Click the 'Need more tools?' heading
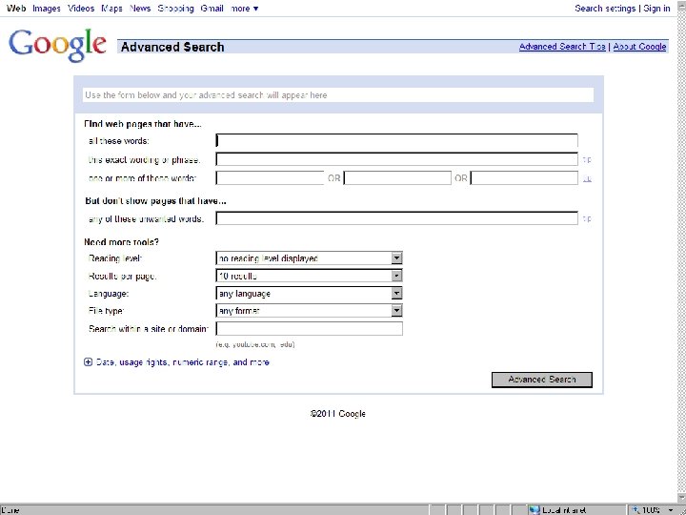The image size is (686, 515). [x=121, y=242]
